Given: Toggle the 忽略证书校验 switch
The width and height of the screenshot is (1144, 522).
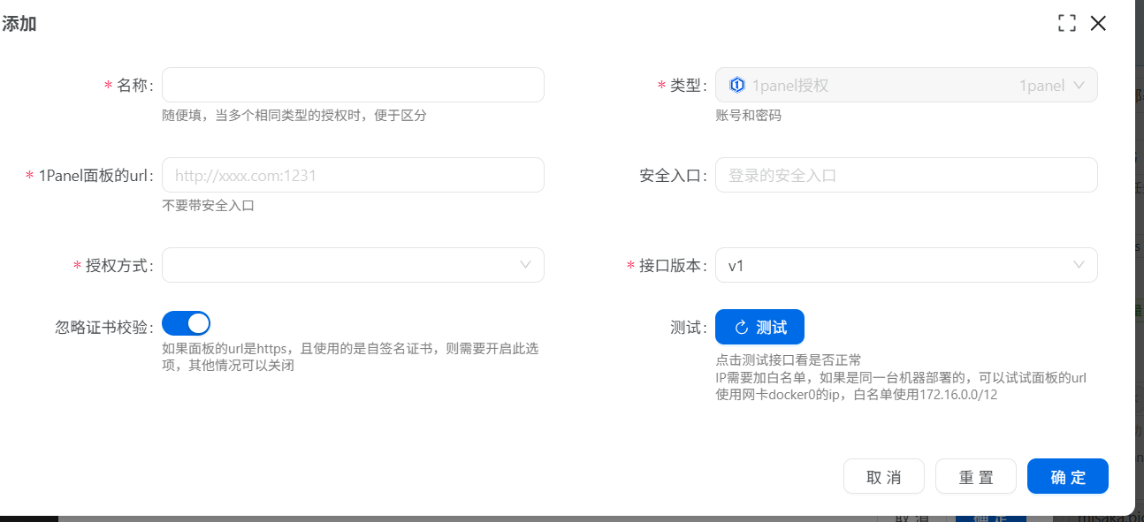Looking at the screenshot, I should (x=186, y=323).
